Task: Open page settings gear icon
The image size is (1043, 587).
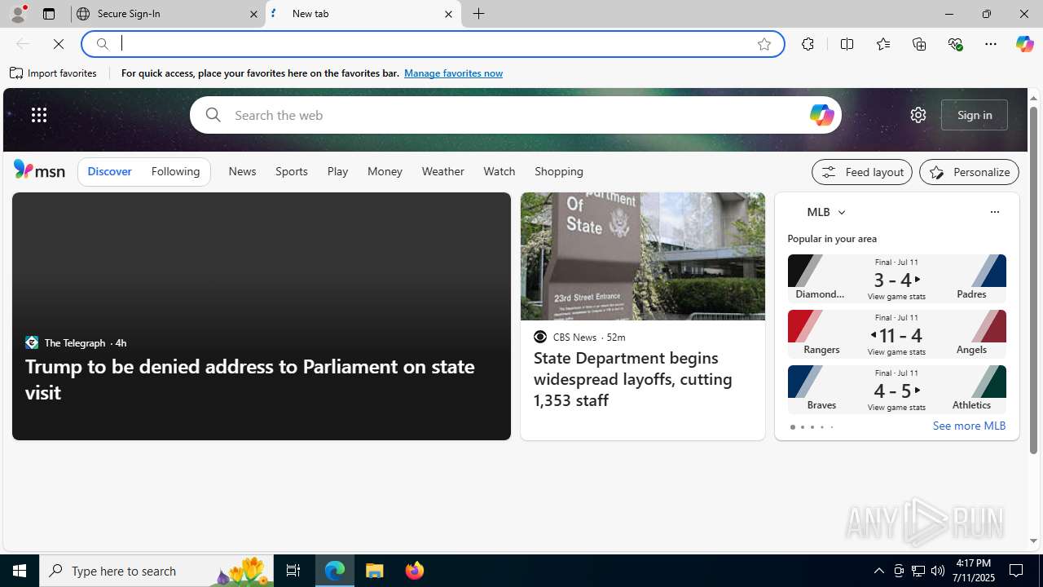Action: (x=918, y=115)
